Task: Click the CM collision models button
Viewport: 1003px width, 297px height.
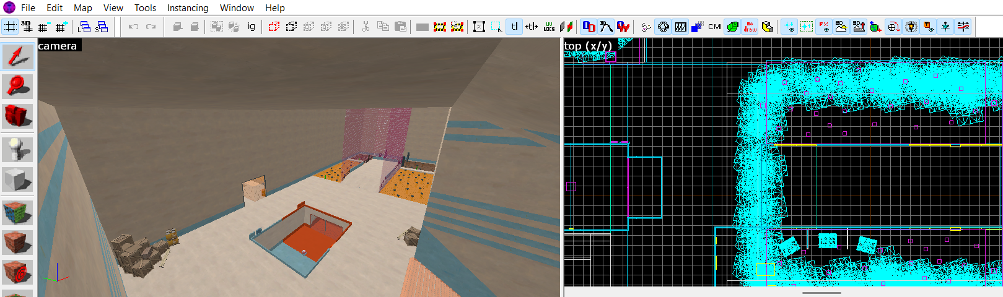Action: 714,27
